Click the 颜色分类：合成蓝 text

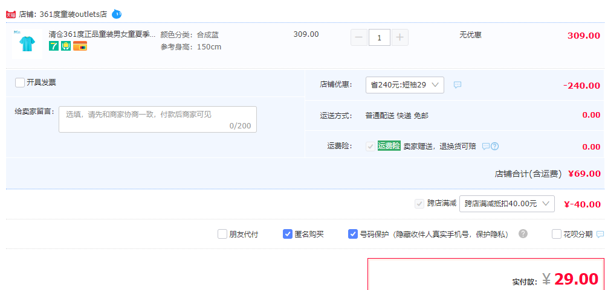(x=189, y=35)
